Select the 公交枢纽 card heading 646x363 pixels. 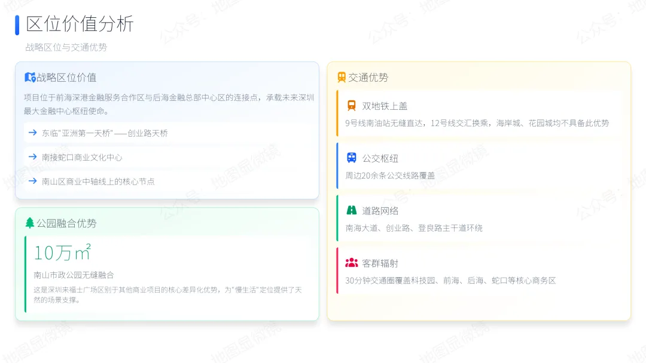[380, 159]
